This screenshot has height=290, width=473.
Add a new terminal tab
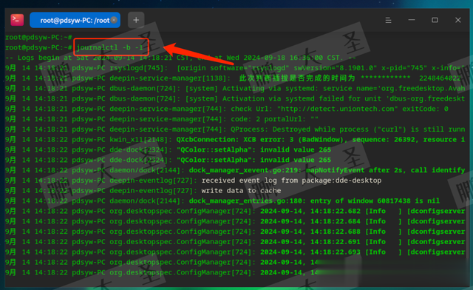(136, 20)
